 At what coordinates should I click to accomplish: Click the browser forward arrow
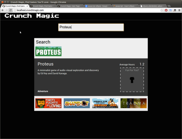pyautogui.click(x=7, y=10)
